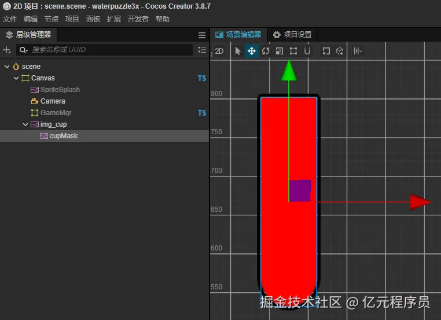Open the 节点 menu
Image resolution: width=441 pixels, height=320 pixels.
click(51, 19)
